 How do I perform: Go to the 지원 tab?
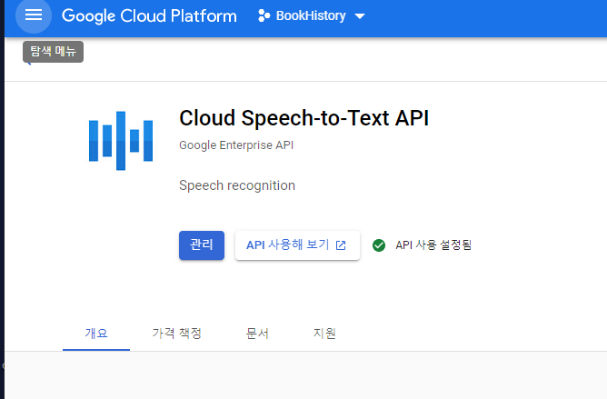[324, 334]
